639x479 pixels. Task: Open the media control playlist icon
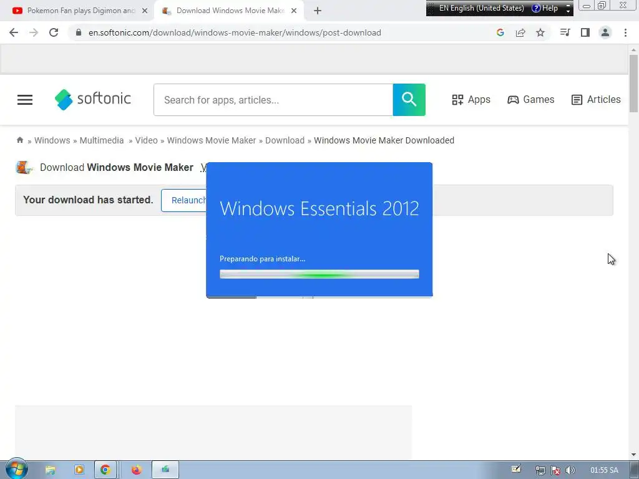coord(565,32)
